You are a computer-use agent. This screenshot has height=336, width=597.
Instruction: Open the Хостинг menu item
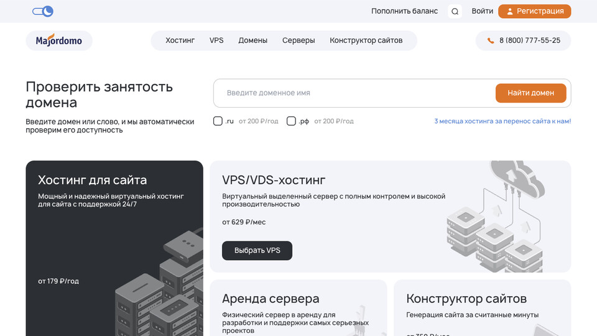pyautogui.click(x=180, y=40)
